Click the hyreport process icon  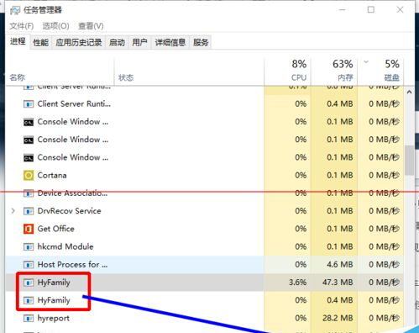point(29,319)
